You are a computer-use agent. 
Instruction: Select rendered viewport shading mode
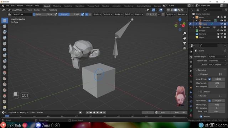coord(182,10)
